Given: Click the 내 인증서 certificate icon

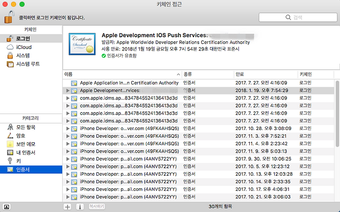Looking at the screenshot, I should (10, 153).
